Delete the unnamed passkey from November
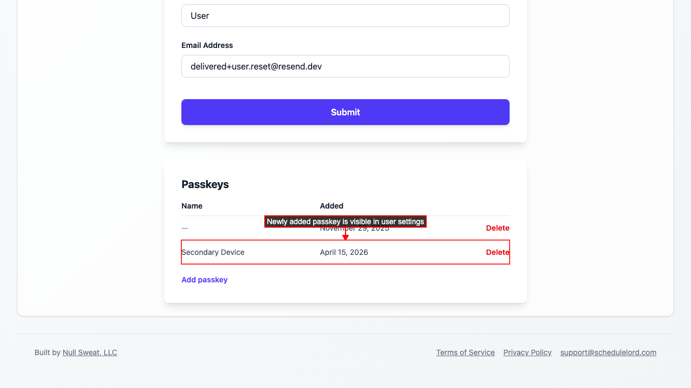 [x=497, y=228]
